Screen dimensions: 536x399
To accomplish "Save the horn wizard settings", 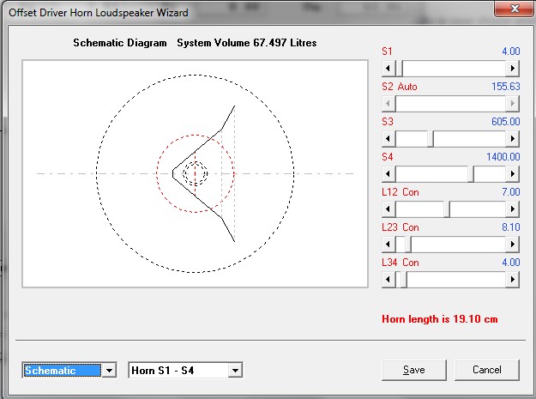I will tap(414, 370).
